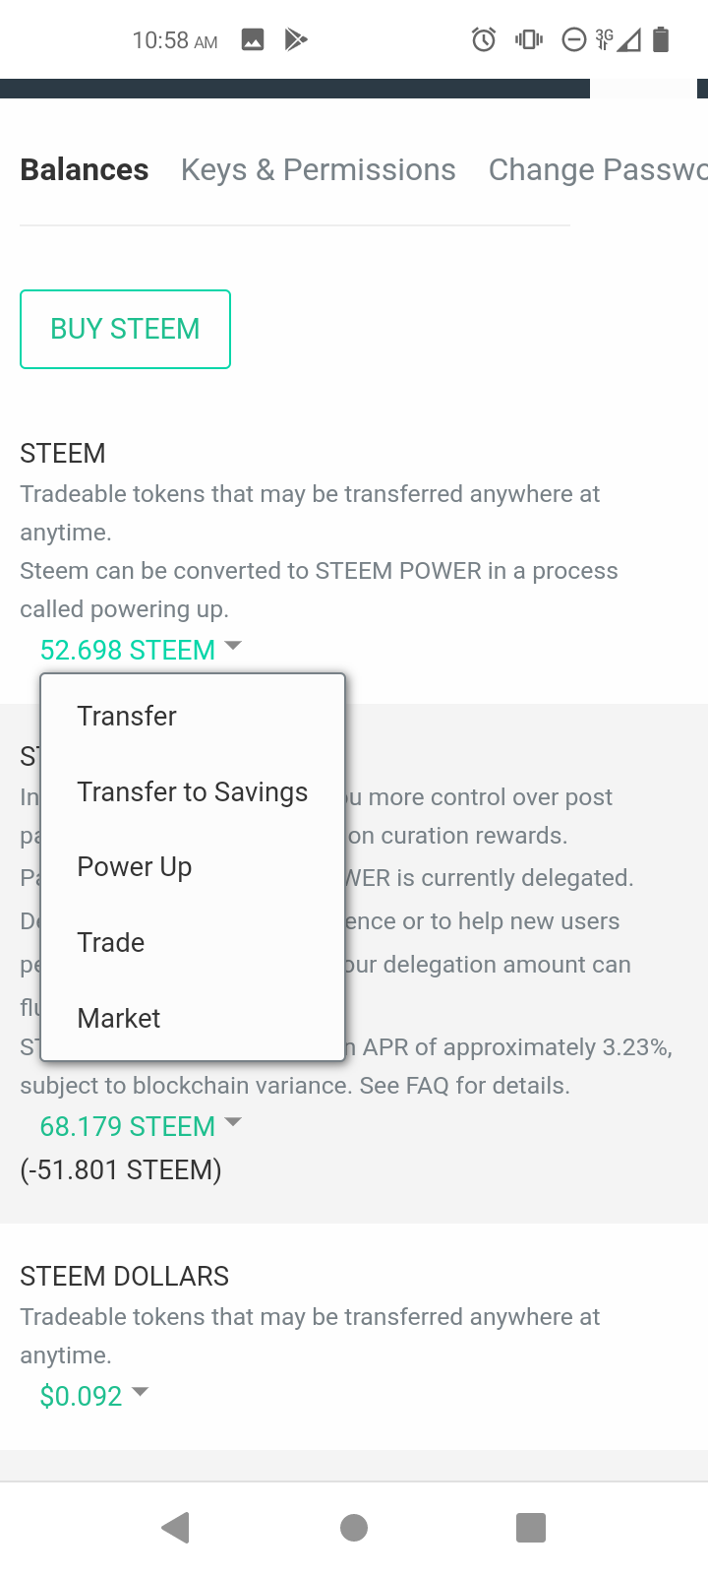Open the Change Password tab
Screen dimensions: 708x1575
(597, 170)
